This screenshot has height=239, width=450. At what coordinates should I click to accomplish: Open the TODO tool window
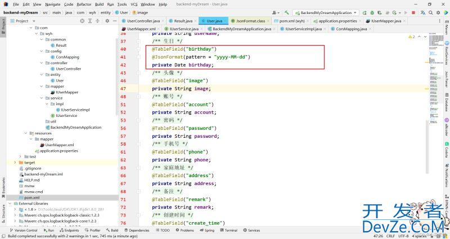click(163, 231)
